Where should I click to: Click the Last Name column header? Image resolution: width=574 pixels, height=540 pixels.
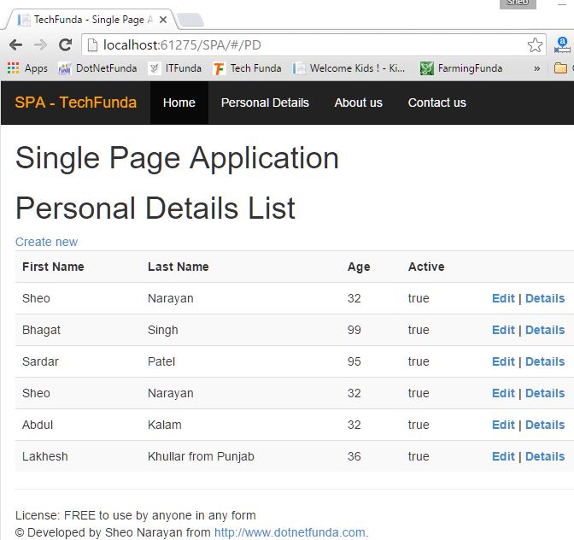(179, 267)
